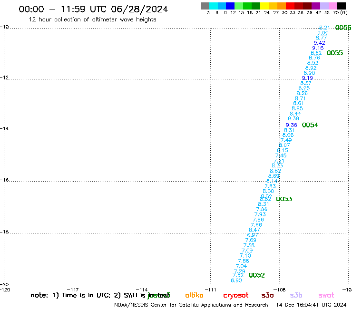352x309 pixels.
Task: Click the wave height value 8.95
Action: coord(297,108)
